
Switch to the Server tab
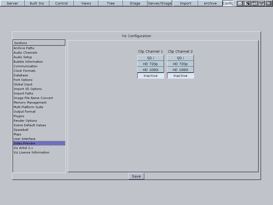pyautogui.click(x=12, y=3)
